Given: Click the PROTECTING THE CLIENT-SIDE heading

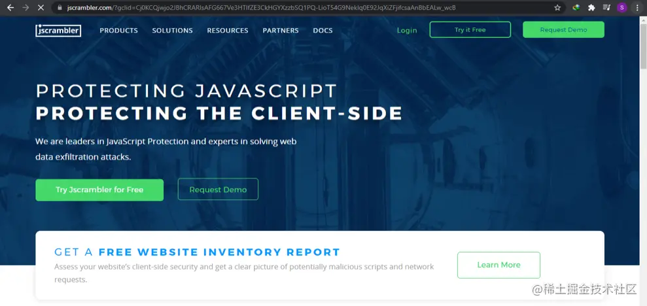Looking at the screenshot, I should [x=219, y=113].
